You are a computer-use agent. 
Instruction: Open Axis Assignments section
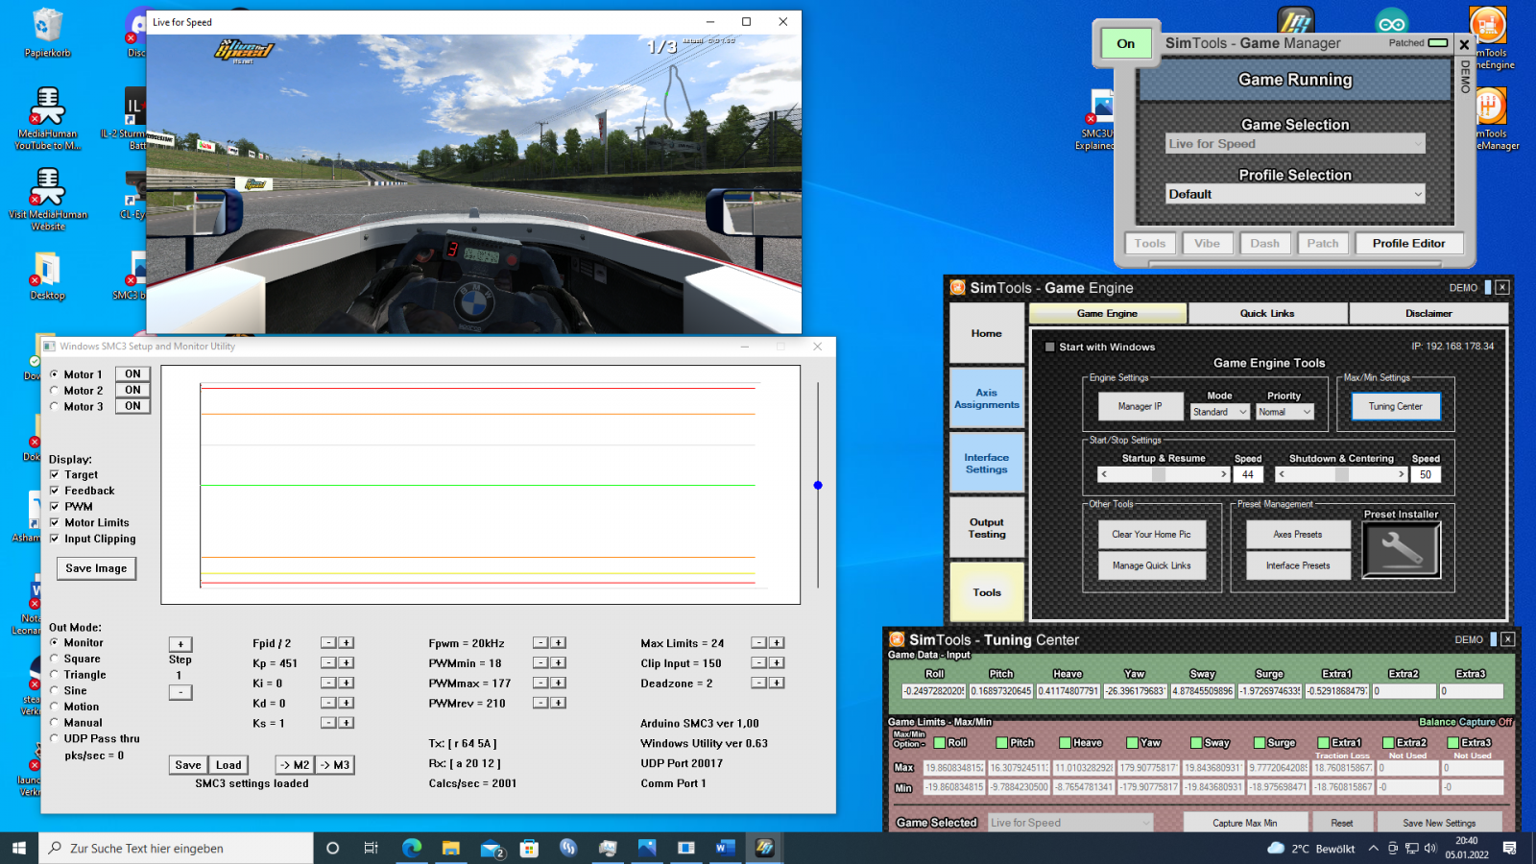[x=987, y=398]
